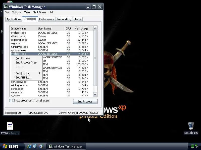Switch to the Applications tab
This screenshot has height=150, width=201.
tap(14, 19)
